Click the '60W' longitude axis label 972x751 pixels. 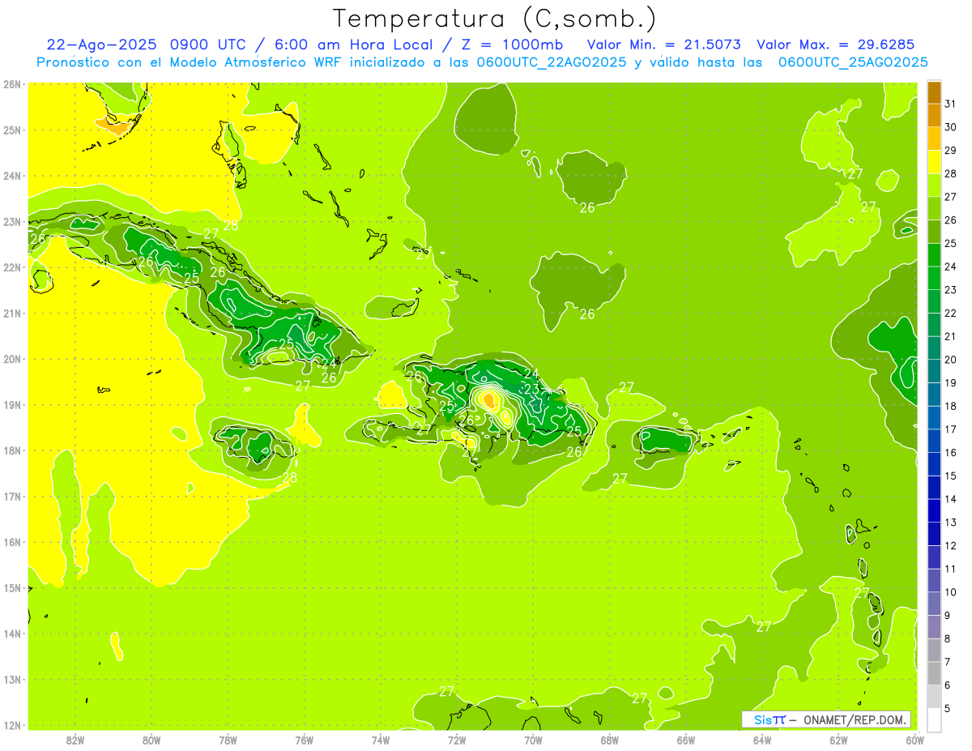pos(915,740)
